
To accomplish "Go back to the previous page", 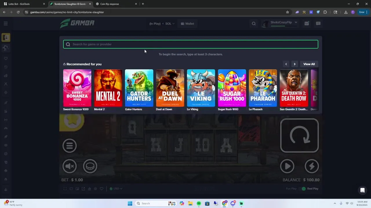I will 4,12.
